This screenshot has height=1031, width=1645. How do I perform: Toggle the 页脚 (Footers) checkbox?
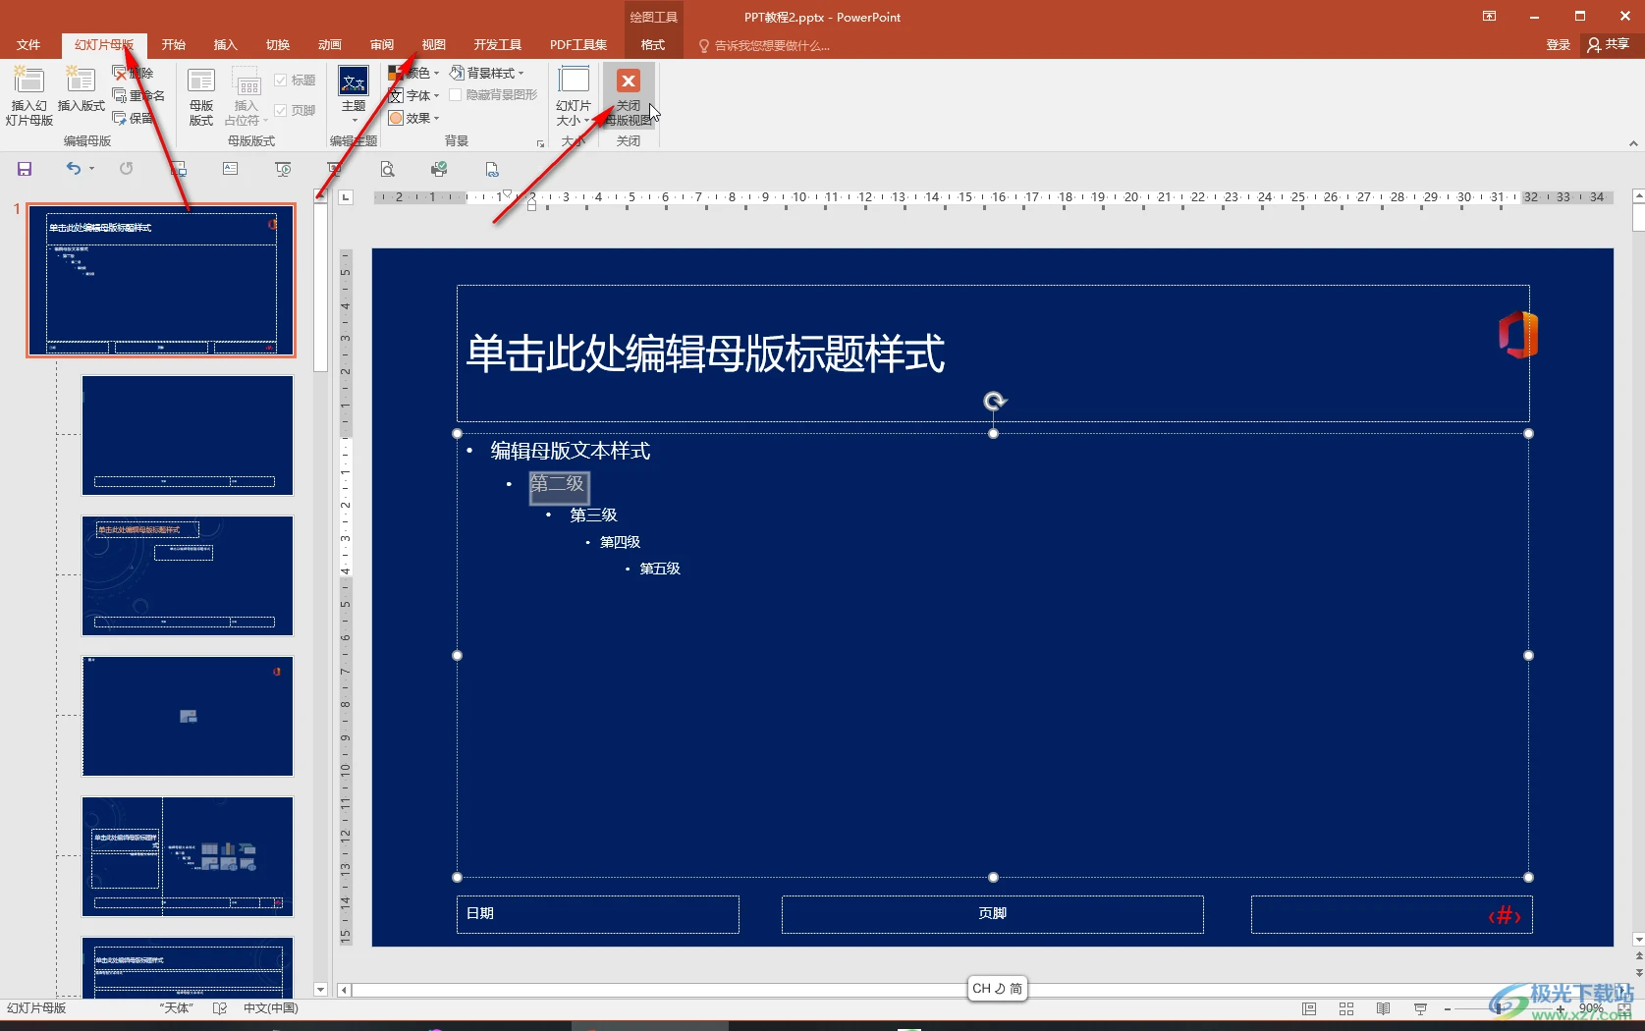(281, 111)
